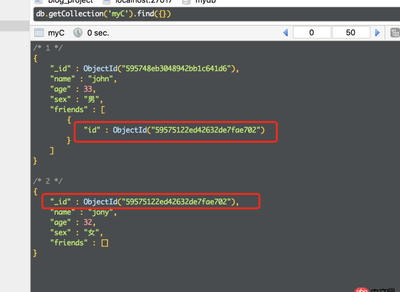
Task: Click the clock execution time icon
Action: 78,33
